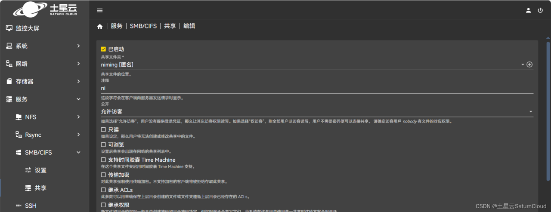
Task: Click the power icon in header
Action: [540, 10]
